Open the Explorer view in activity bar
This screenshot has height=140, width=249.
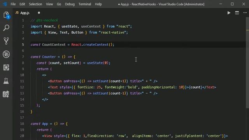tap(6, 15)
